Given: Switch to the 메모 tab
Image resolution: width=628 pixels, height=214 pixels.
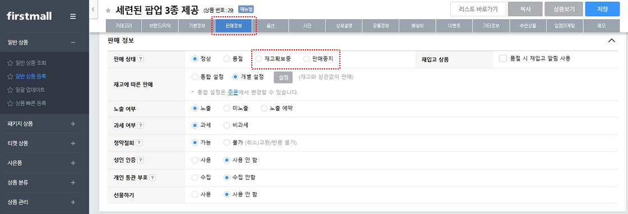Looking at the screenshot, I should [602, 26].
